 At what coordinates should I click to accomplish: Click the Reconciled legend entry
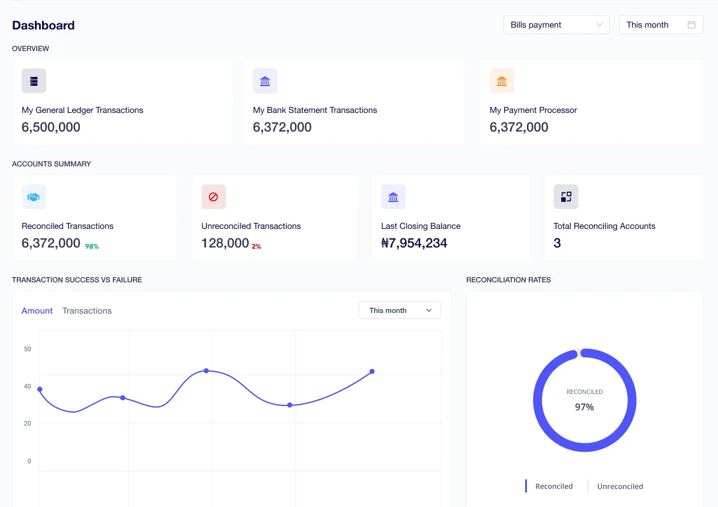pyautogui.click(x=550, y=486)
